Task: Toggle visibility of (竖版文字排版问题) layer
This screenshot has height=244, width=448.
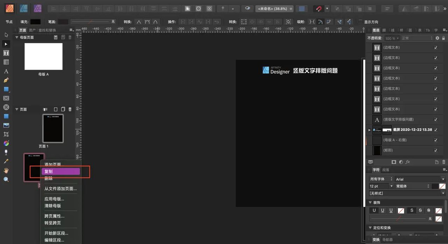Action: click(x=436, y=120)
